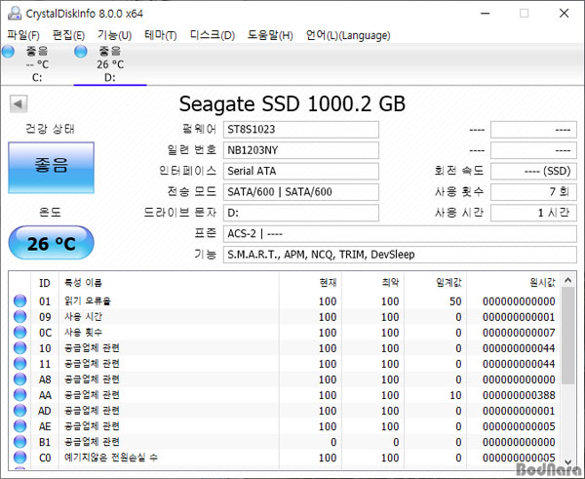585x479 pixels.
Task: Open the 파일(F) menu
Action: pos(23,35)
